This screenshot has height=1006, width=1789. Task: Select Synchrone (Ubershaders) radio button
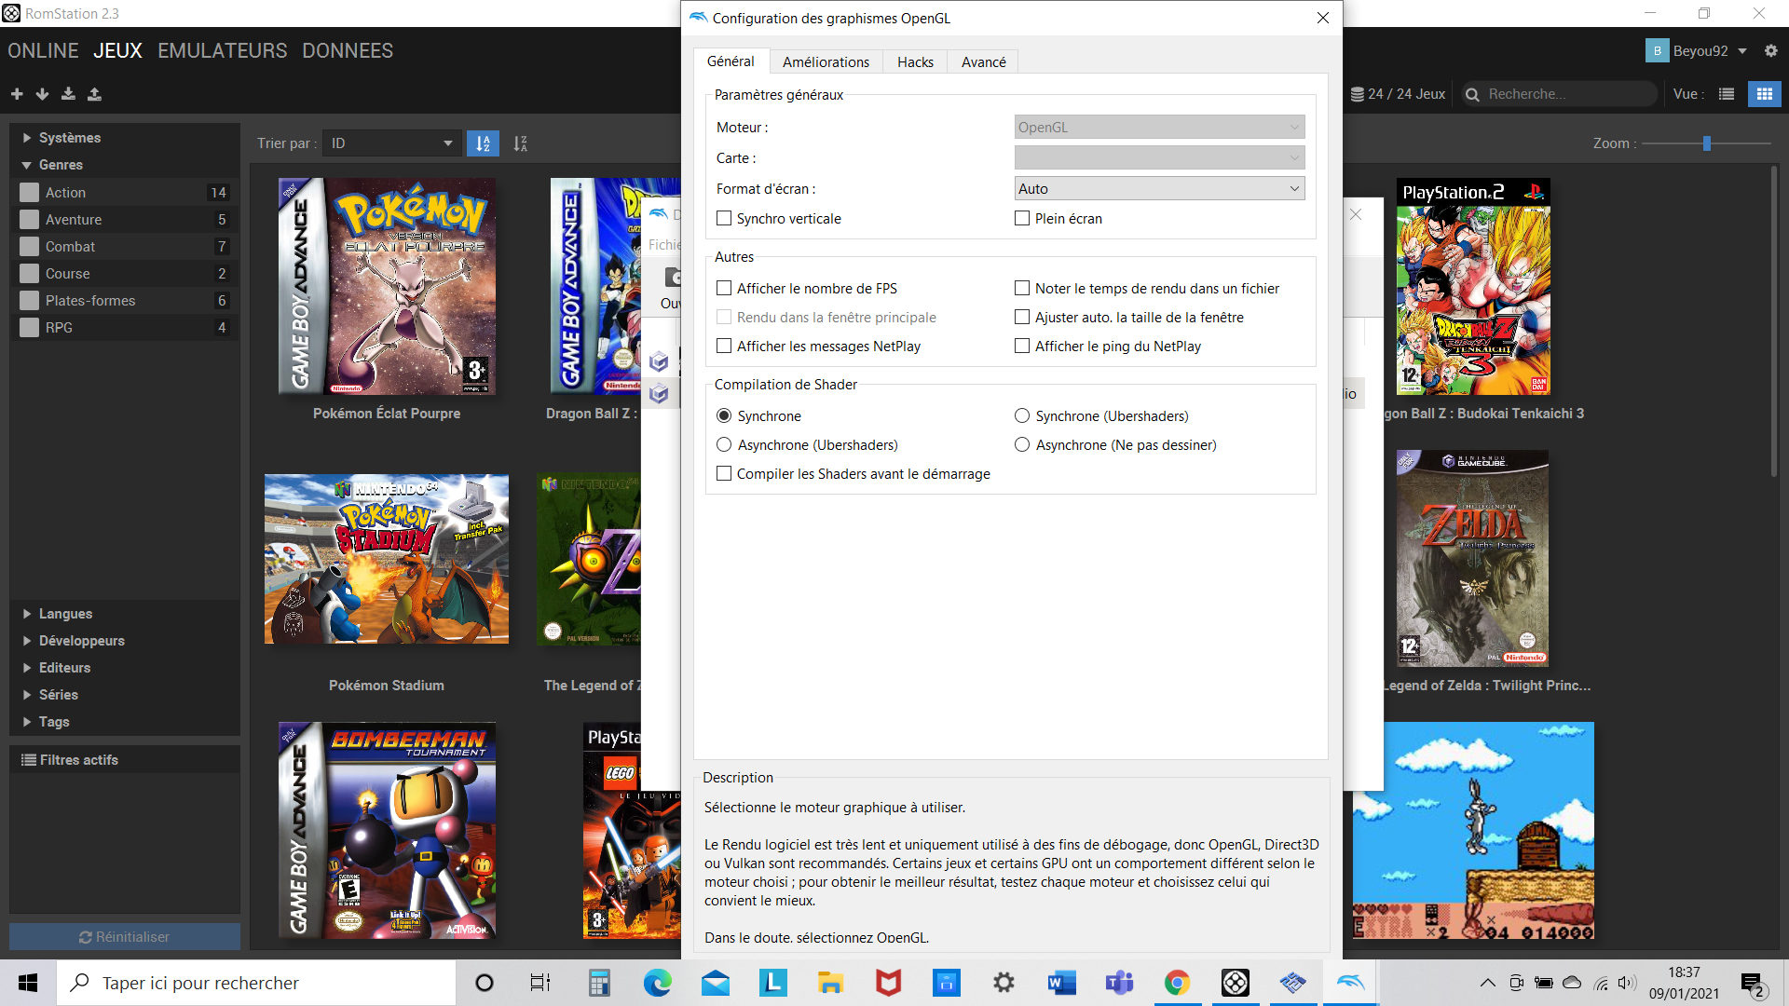pos(1022,415)
